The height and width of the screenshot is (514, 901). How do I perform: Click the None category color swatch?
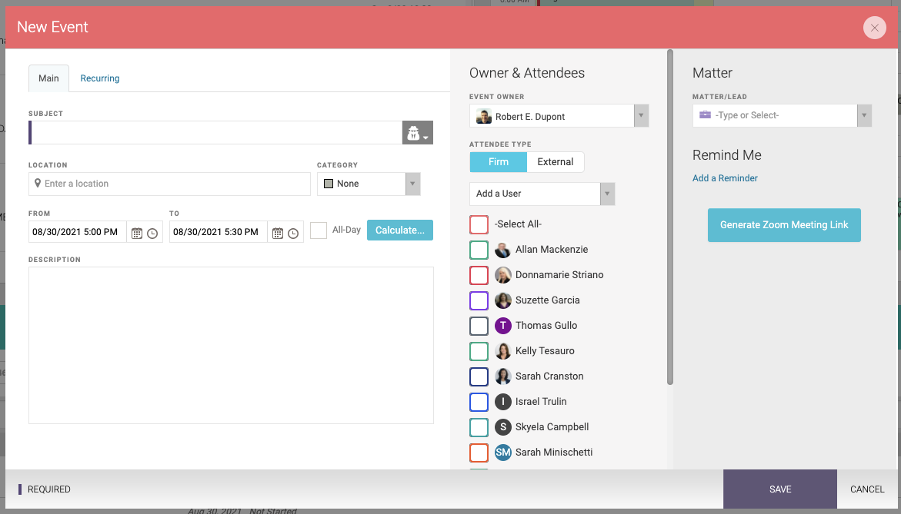pyautogui.click(x=329, y=184)
